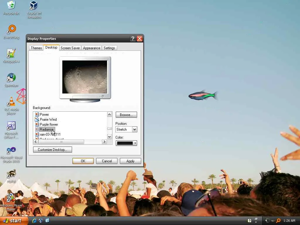Click the third quick launch icon
Screen dimensions: 300x225
click(47, 220)
